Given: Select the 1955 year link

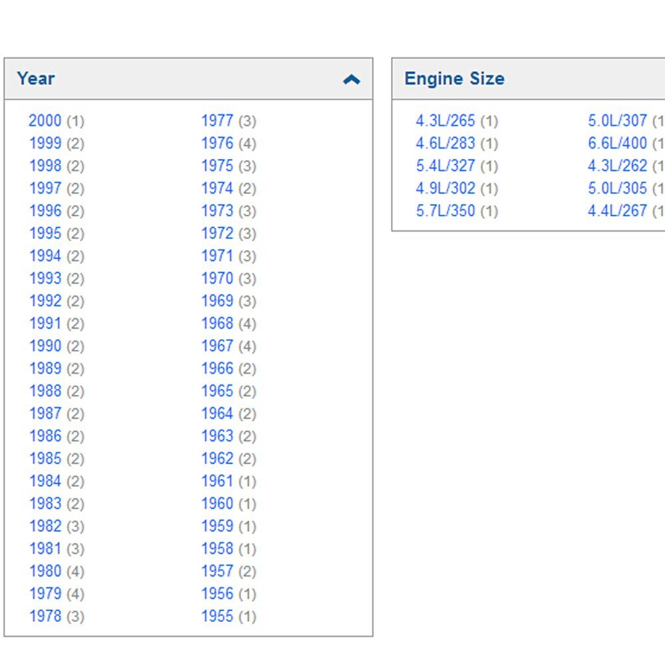Looking at the screenshot, I should (x=217, y=616).
